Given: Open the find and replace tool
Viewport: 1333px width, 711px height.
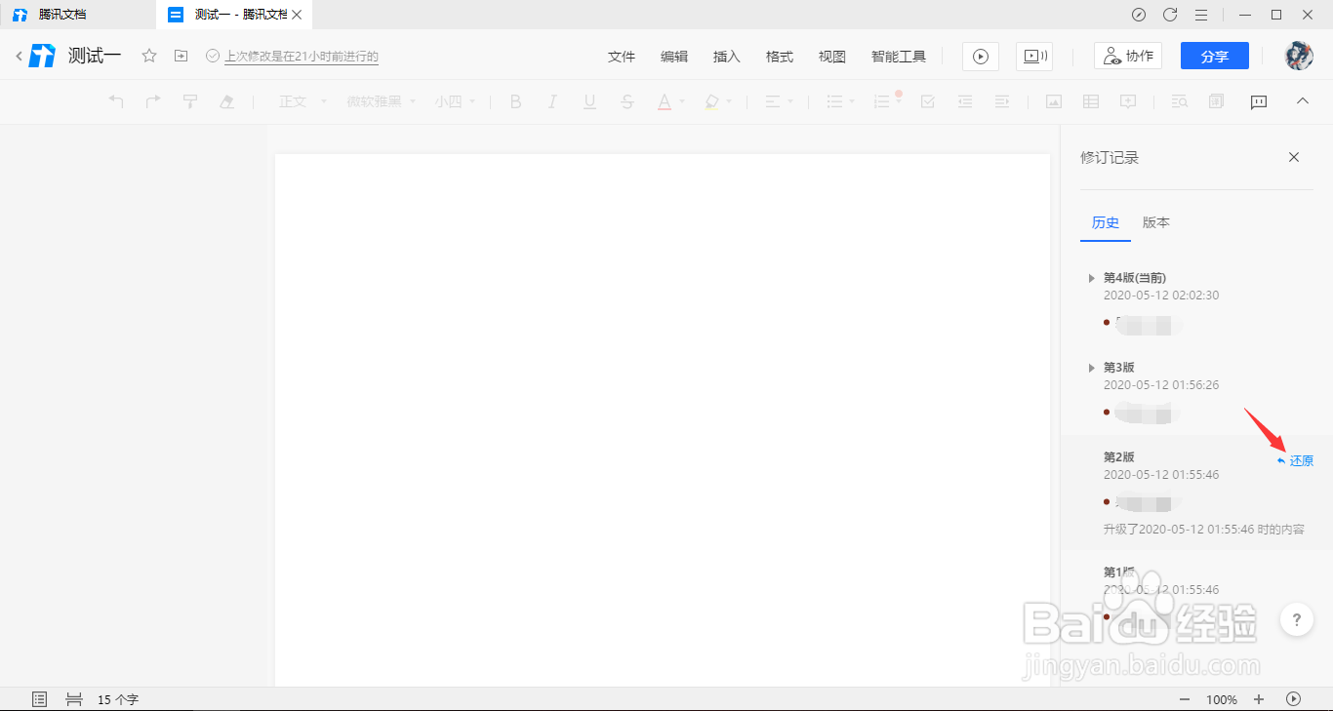Looking at the screenshot, I should click(1179, 101).
